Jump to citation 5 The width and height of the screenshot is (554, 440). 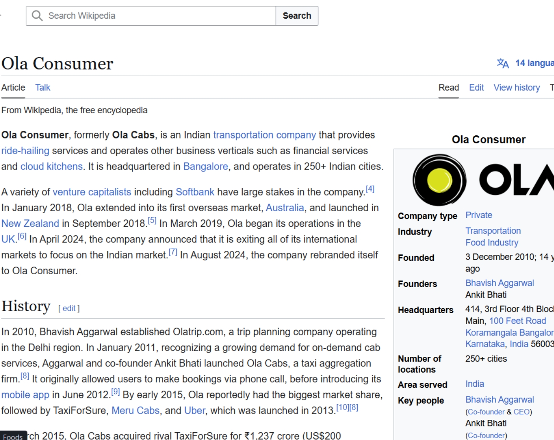pos(152,221)
